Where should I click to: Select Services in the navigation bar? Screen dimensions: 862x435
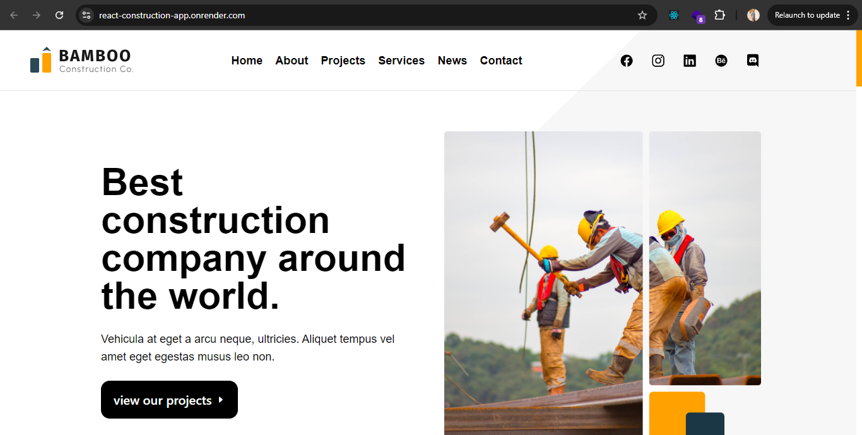point(401,61)
